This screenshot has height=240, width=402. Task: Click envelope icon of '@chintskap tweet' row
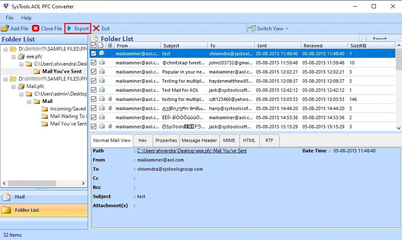102,62
